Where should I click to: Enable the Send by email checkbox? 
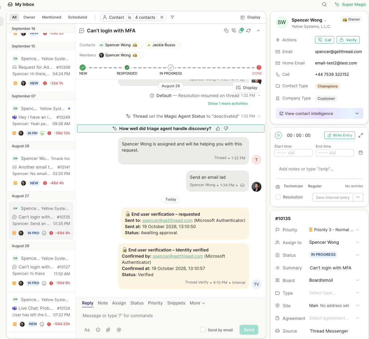tap(203, 330)
